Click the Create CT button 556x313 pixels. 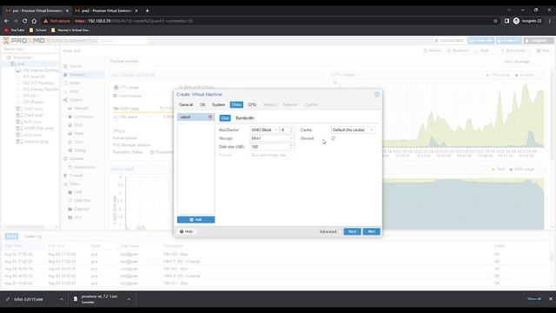pyautogui.click(x=509, y=41)
